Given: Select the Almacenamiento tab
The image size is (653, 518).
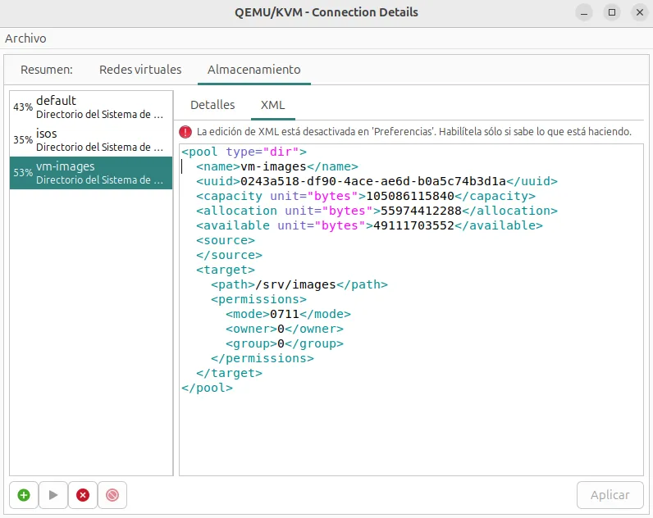Looking at the screenshot, I should click(x=253, y=70).
